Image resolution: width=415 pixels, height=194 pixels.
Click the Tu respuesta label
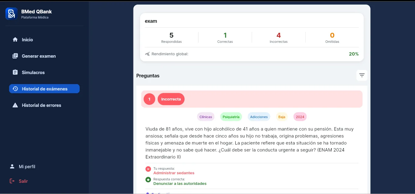[164, 168]
